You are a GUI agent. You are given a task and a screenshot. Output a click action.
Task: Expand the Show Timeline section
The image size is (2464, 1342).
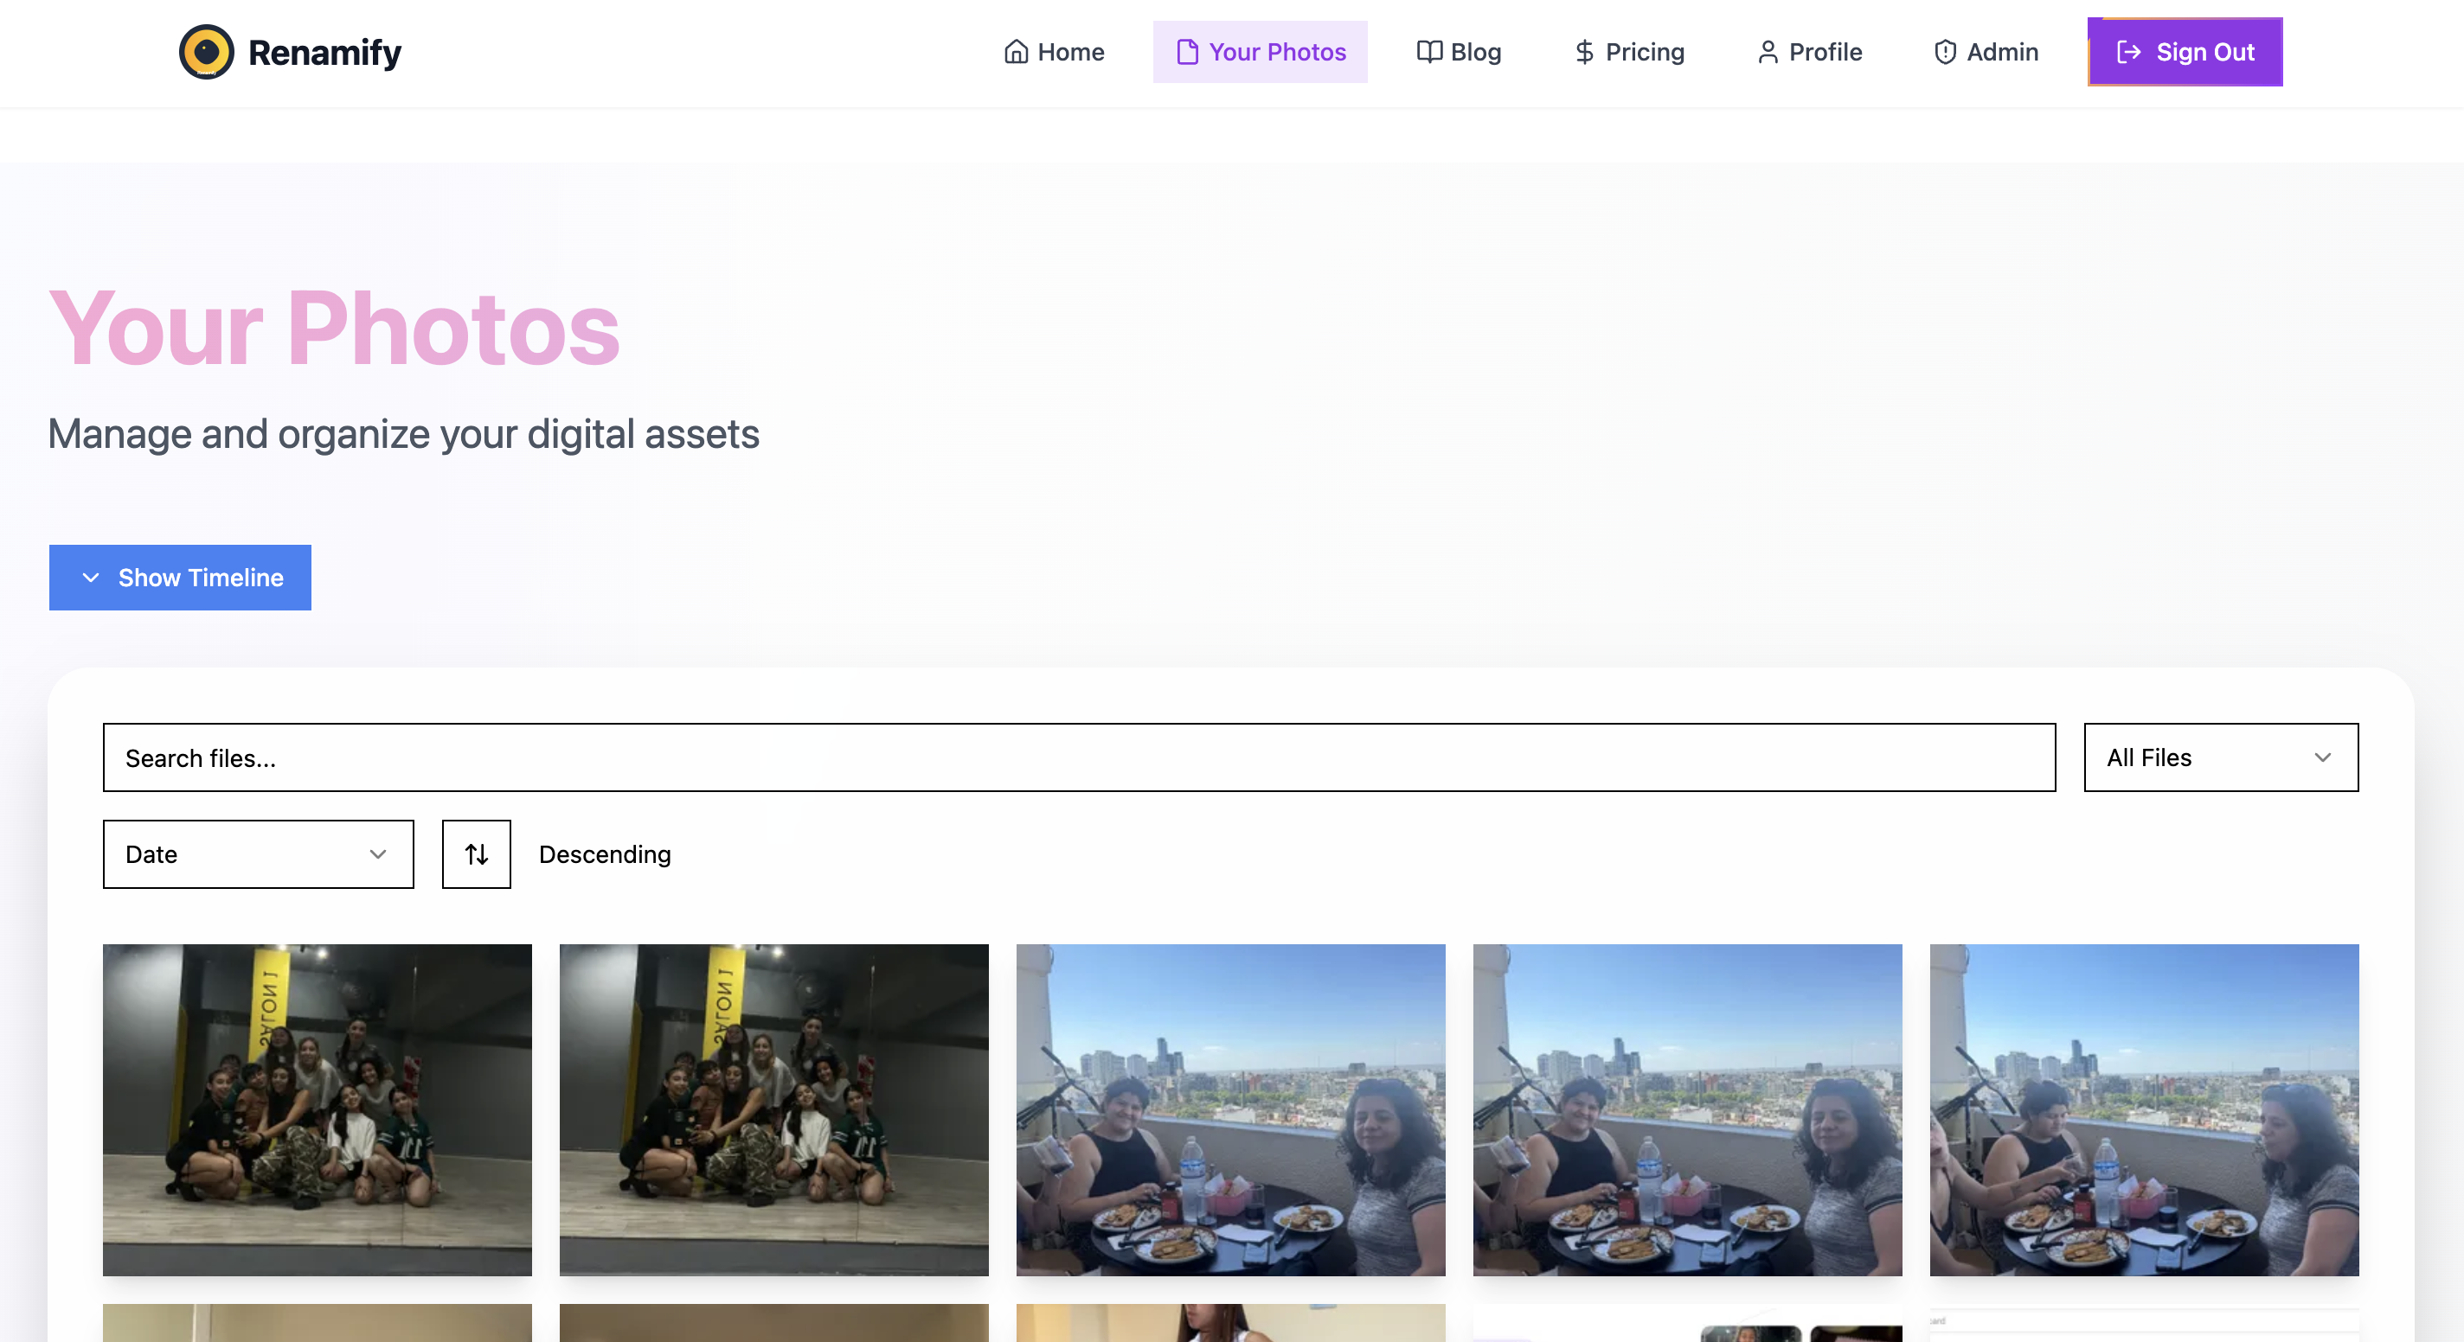180,578
